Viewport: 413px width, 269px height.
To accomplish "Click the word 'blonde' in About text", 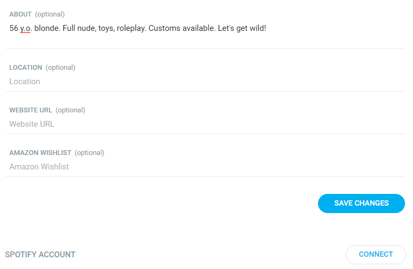I will 47,28.
